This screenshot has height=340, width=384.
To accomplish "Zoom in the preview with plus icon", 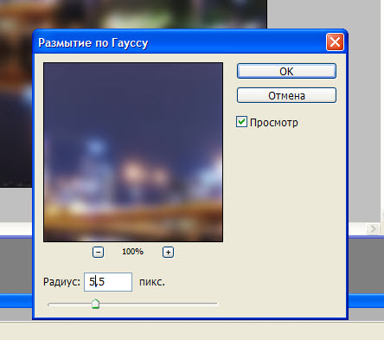I will coord(168,252).
